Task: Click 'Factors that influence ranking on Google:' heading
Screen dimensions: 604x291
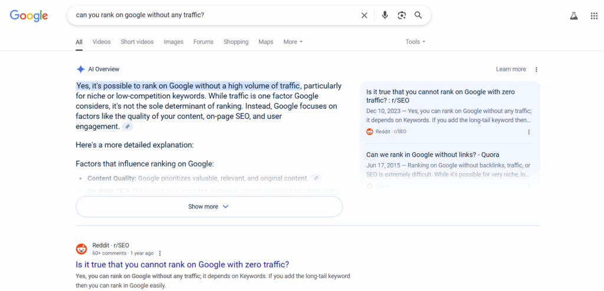Action: 145,164
